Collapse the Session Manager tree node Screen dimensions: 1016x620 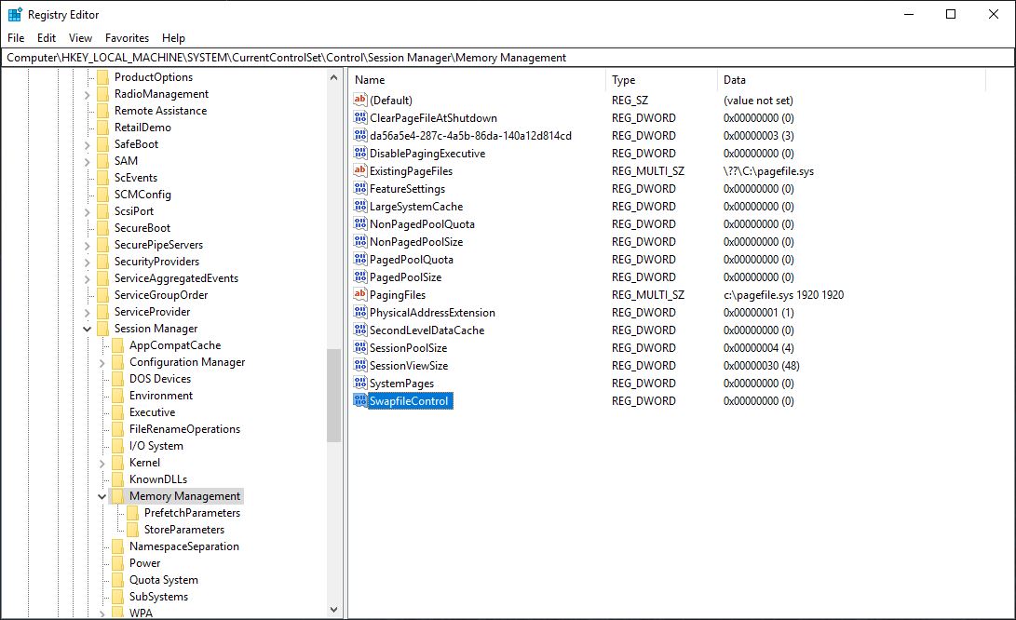tap(88, 329)
